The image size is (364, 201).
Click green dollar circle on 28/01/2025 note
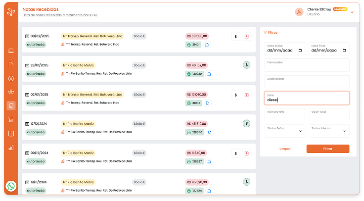246,65
